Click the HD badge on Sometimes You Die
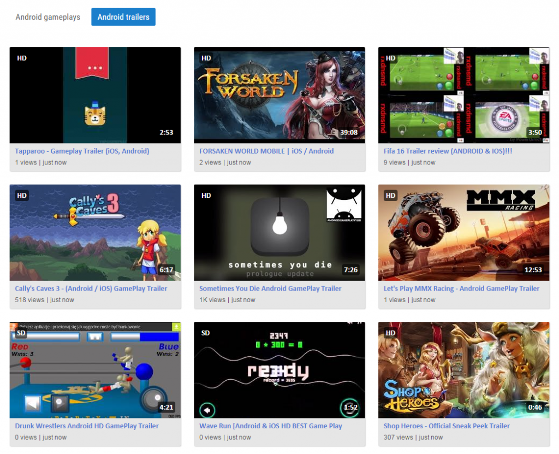559x454 pixels. coord(206,196)
